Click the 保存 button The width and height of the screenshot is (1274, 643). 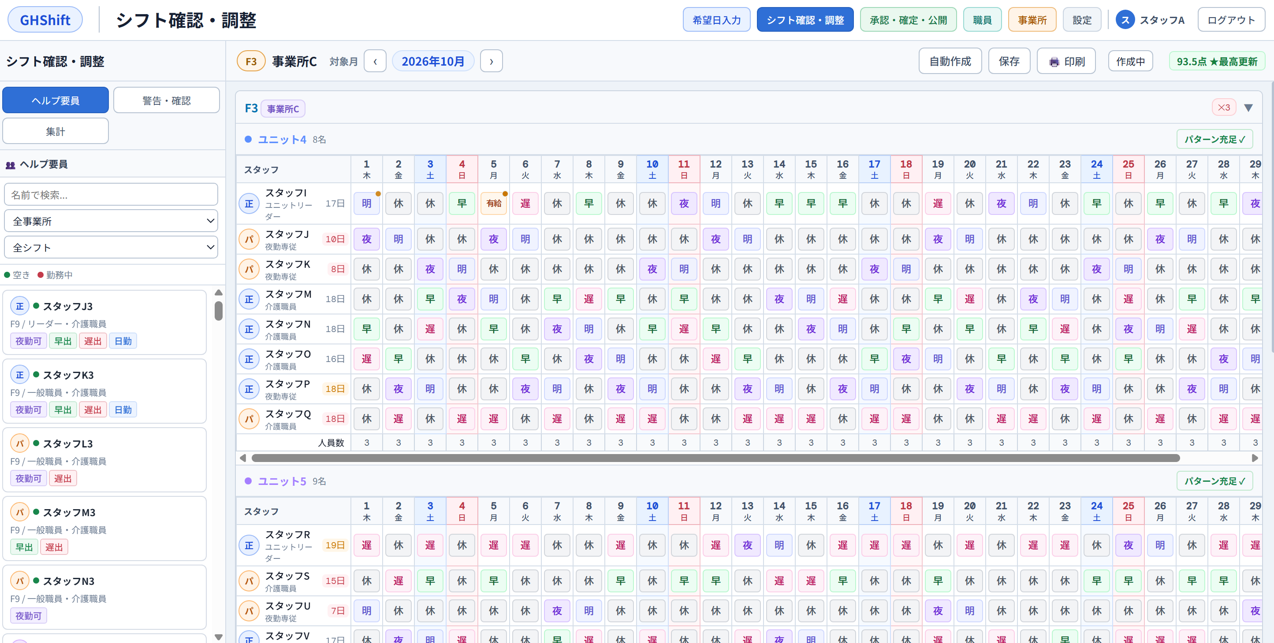pos(1010,61)
